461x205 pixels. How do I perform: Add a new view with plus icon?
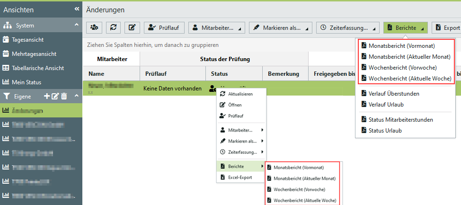point(47,96)
